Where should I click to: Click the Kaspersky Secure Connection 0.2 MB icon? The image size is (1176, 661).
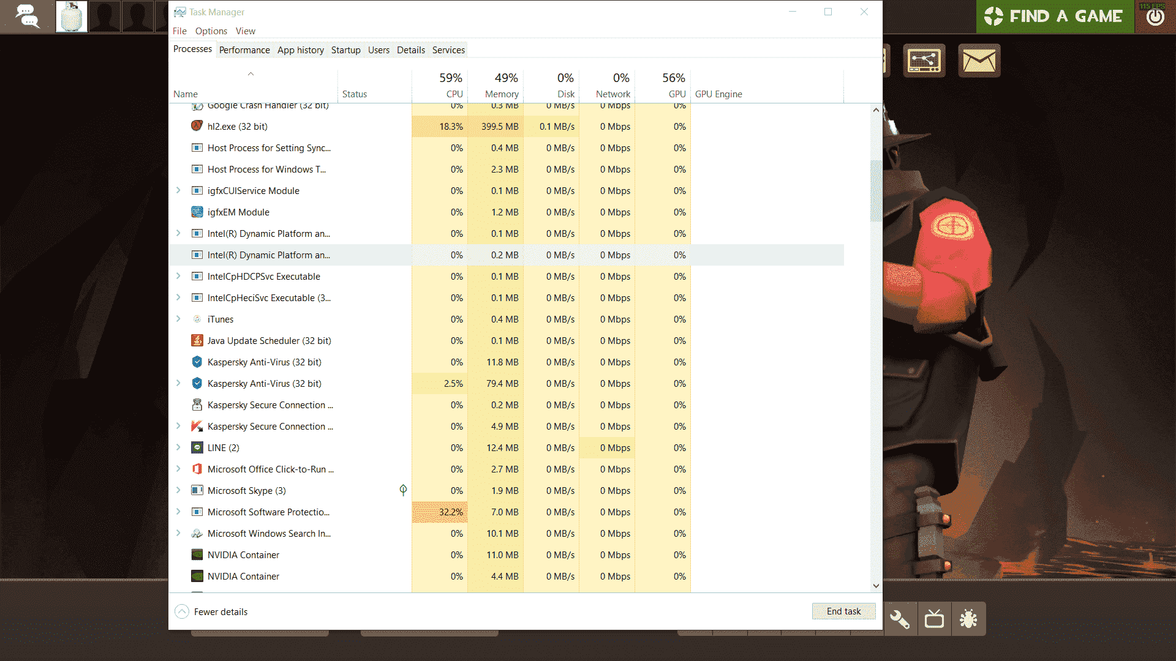point(197,405)
